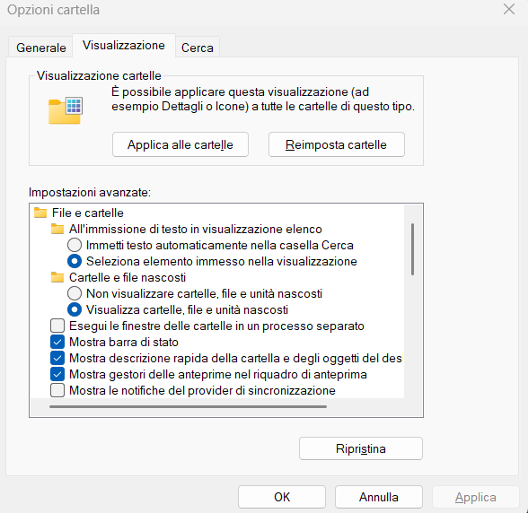528x513 pixels.
Task: Click the Applica alle cartelle button
Action: (x=180, y=144)
